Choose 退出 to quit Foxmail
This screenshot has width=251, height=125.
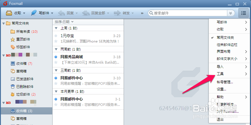pos(230,119)
